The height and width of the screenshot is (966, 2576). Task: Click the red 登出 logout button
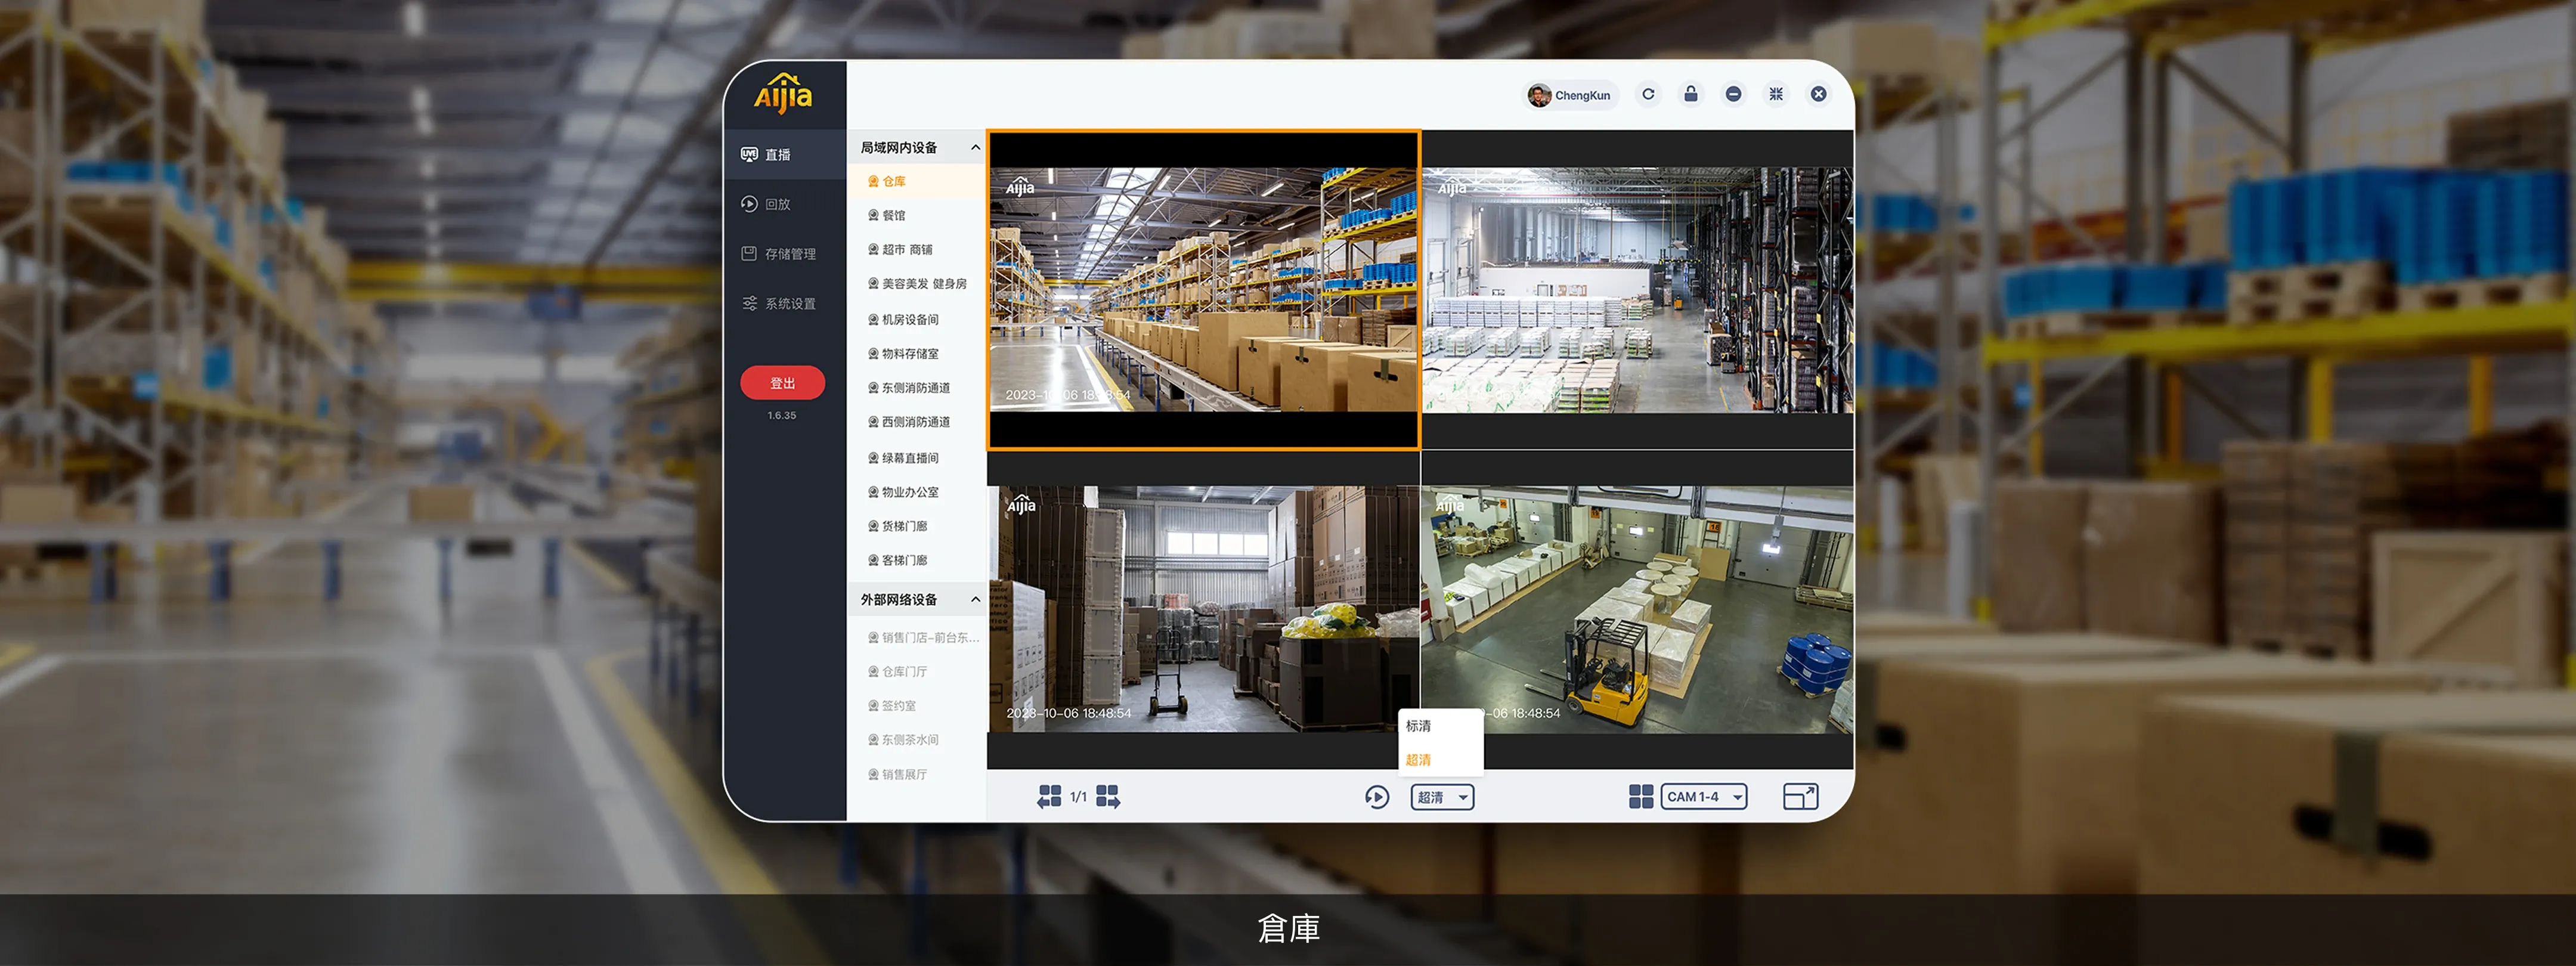(x=782, y=383)
